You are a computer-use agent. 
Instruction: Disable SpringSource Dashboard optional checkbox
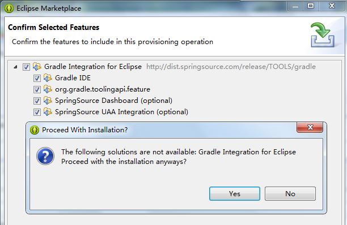(x=37, y=101)
